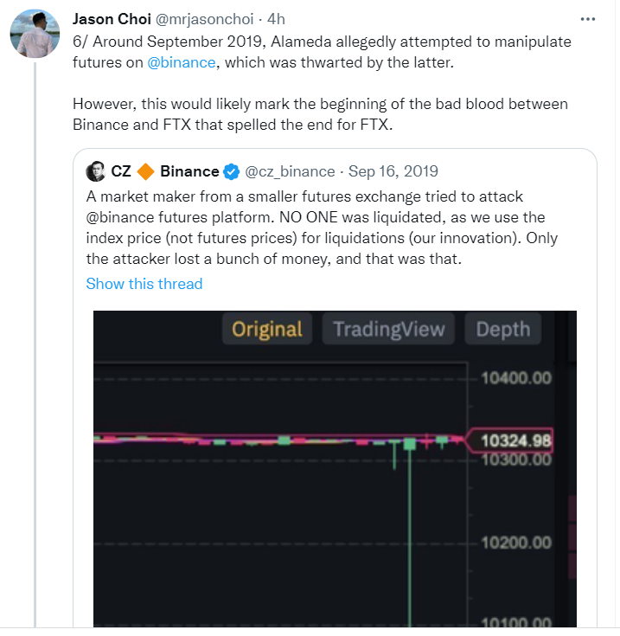Screen dimensions: 620x636
Task: Open the @cz_binance handle
Action: [291, 171]
